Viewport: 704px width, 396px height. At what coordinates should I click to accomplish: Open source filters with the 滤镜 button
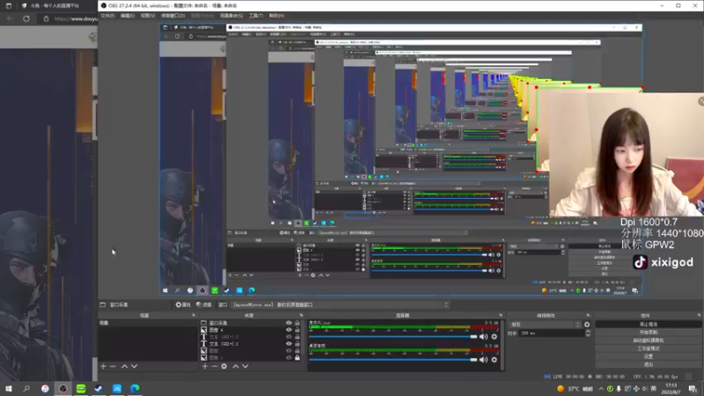[203, 304]
